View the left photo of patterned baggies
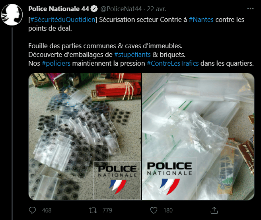Image resolution: width=261 pixels, height=220 pixels. [85, 136]
